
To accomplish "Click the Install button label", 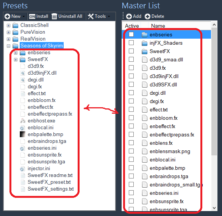I will coord(42,16).
